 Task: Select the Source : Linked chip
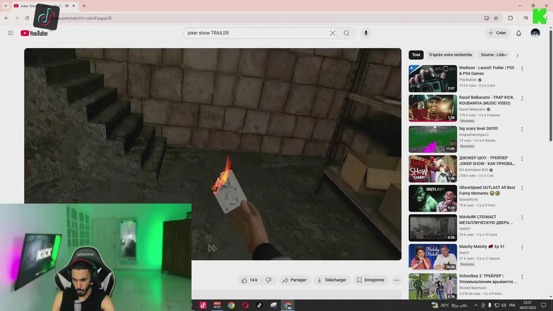[x=495, y=55]
